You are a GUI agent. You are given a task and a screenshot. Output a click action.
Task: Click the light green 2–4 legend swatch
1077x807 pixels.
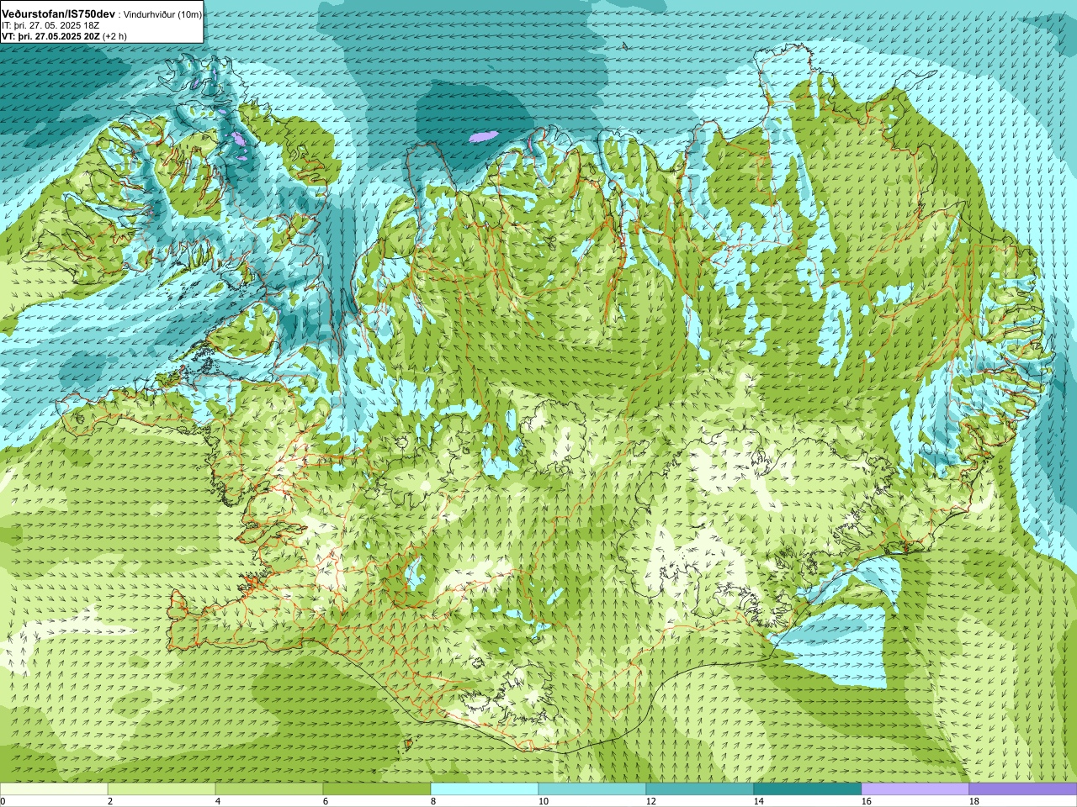pos(162,789)
